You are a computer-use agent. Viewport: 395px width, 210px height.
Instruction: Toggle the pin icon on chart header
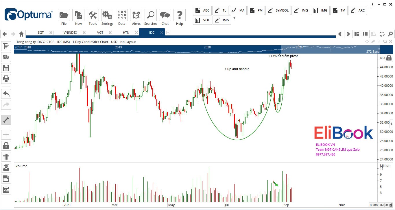coord(373,42)
